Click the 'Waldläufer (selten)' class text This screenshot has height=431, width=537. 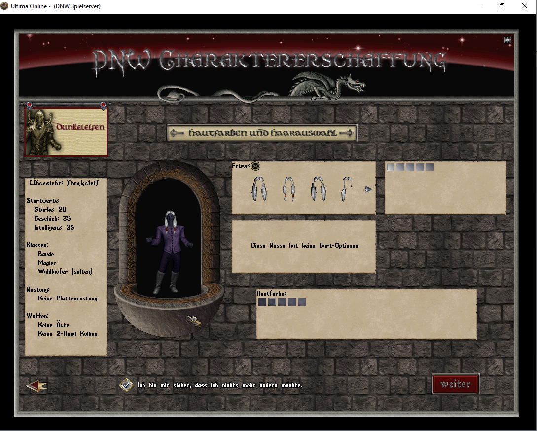click(x=65, y=272)
